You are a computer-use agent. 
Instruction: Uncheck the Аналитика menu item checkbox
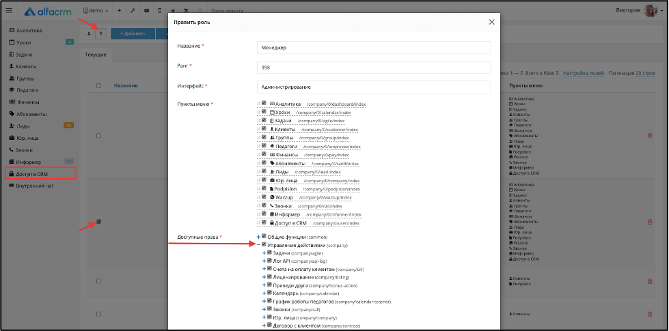(x=264, y=103)
